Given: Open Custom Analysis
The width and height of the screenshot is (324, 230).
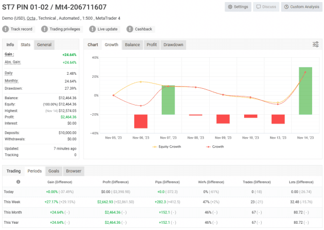Looking at the screenshot, I should pyautogui.click(x=302, y=7).
